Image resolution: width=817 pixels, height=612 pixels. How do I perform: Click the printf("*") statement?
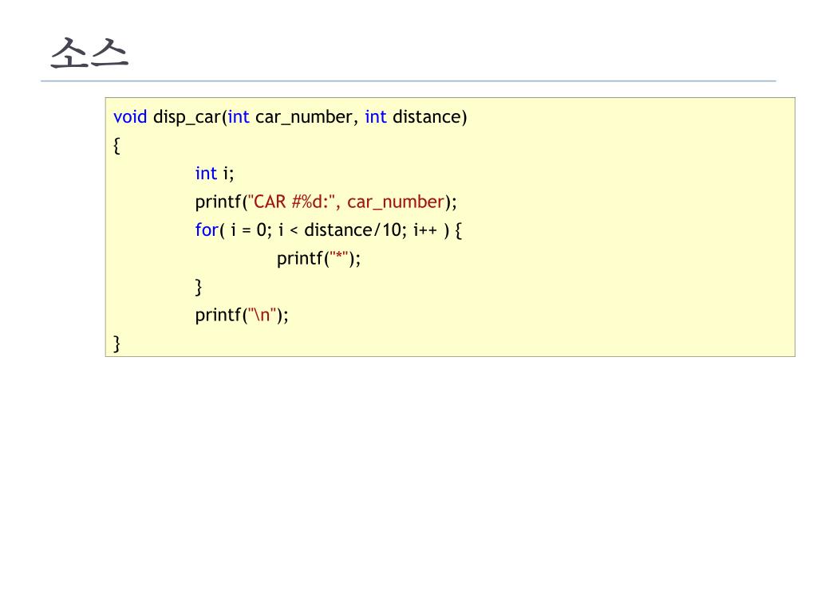coord(318,259)
